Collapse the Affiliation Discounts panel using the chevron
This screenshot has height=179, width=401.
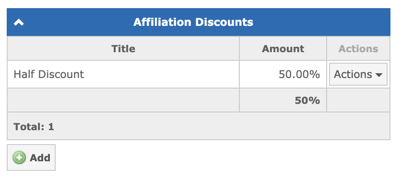pyautogui.click(x=19, y=22)
